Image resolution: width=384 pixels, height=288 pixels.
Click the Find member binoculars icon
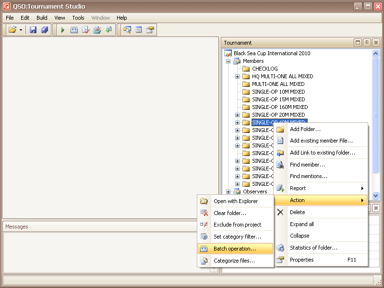[280, 165]
